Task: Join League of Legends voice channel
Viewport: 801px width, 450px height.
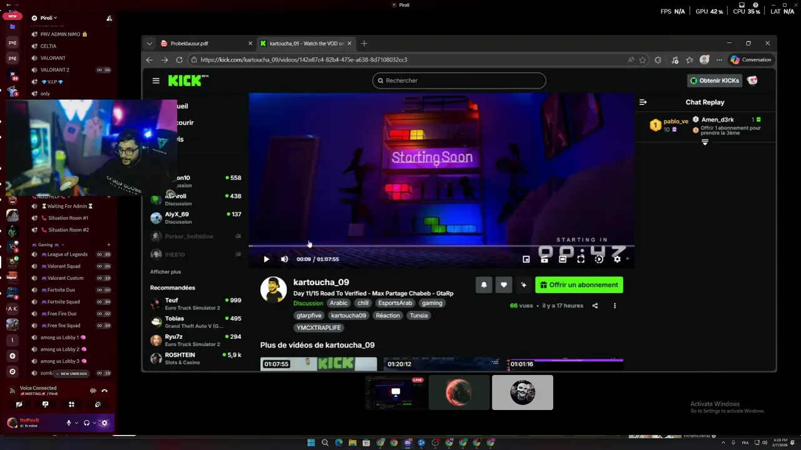Action: pos(71,254)
